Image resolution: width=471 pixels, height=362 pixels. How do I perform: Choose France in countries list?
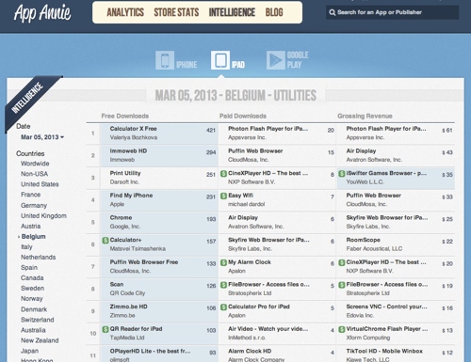pyautogui.click(x=30, y=195)
